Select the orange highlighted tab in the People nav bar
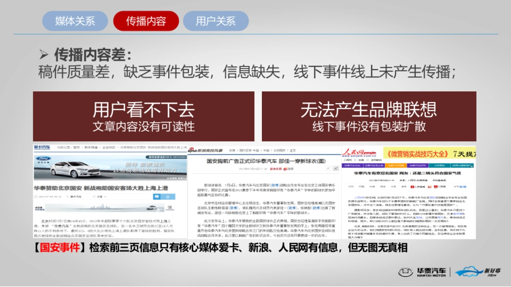The width and height of the screenshot is (511, 287). 396,166
